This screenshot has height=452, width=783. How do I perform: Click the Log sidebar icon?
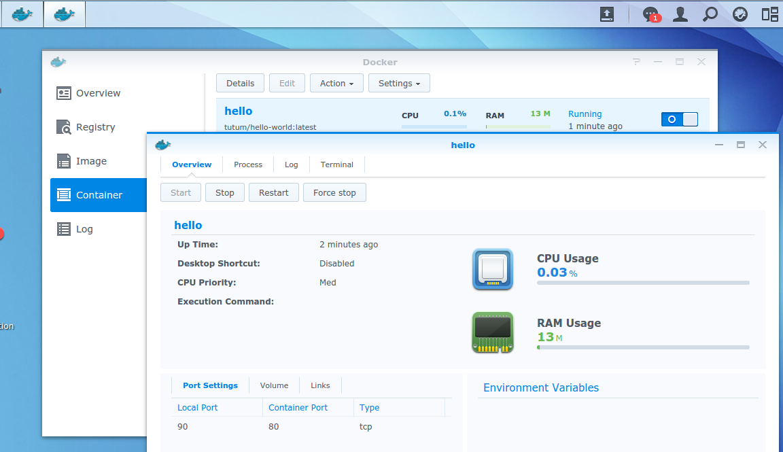point(63,229)
